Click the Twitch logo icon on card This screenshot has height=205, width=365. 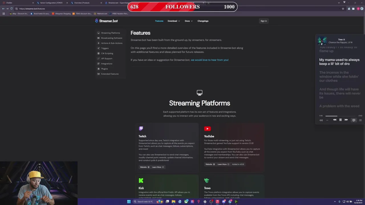coord(141,129)
